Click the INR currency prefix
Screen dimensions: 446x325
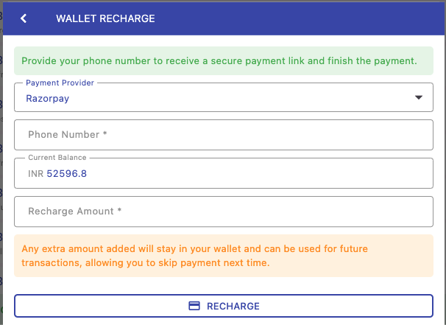pos(35,174)
